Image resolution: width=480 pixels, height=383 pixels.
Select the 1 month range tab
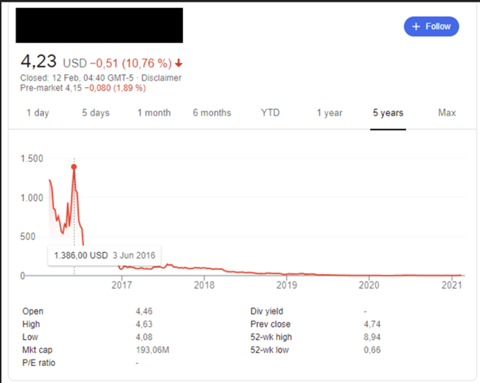pyautogui.click(x=154, y=112)
